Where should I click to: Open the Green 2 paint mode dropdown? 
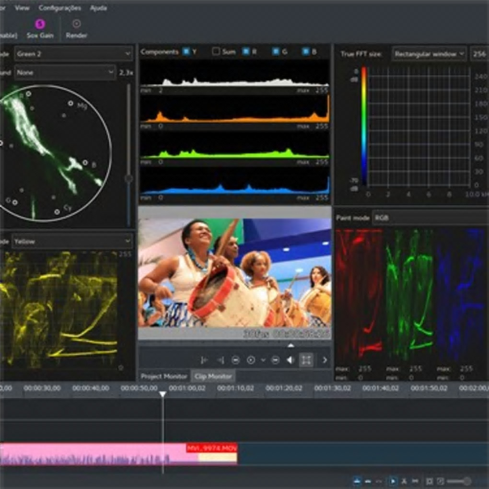tap(73, 54)
